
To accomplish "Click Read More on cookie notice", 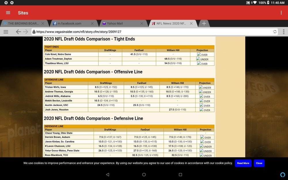I will (243, 163).
